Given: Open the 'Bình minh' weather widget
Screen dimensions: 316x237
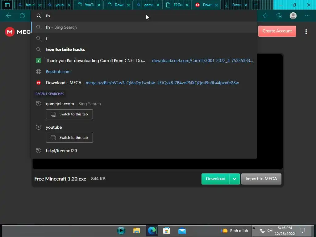Looking at the screenshot, I should 235,231.
